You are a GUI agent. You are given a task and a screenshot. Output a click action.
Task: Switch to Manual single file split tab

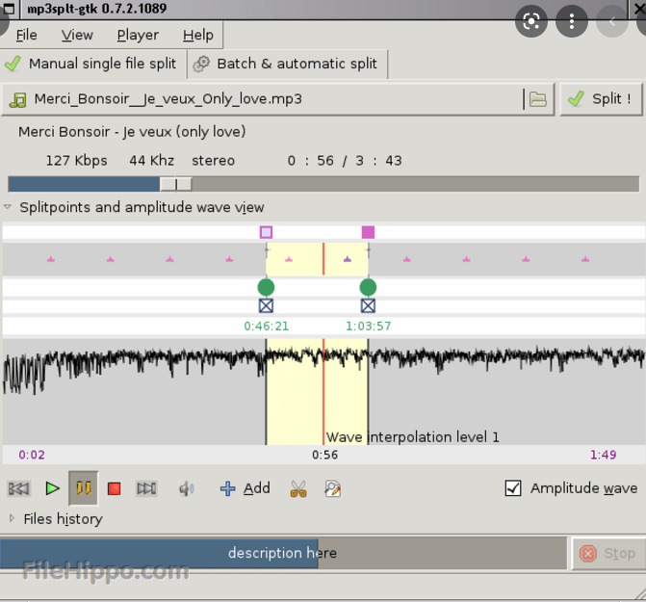(x=93, y=64)
